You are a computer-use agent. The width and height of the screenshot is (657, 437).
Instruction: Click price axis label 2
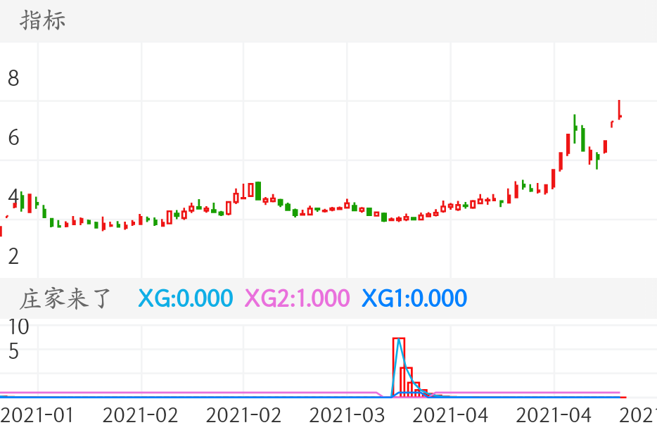(x=13, y=255)
